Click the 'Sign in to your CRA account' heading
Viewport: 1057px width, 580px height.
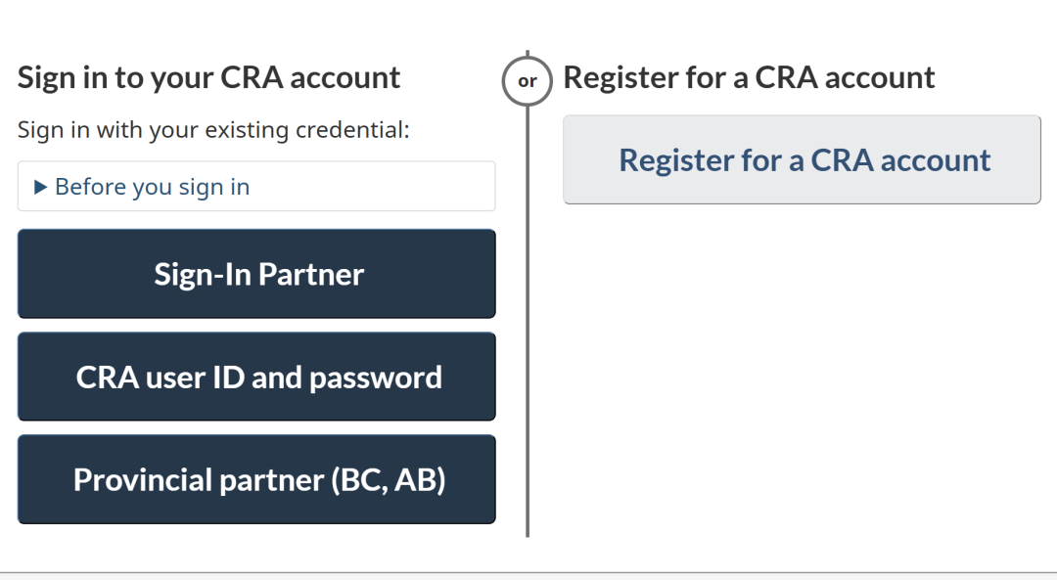pos(208,77)
